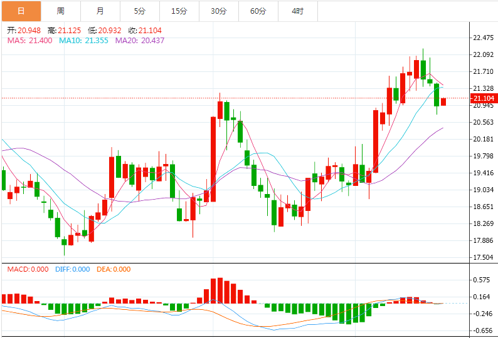Image resolution: width=498 pixels, height=338 pixels.
Task: Click the 22.092 price axis label
Action: point(484,54)
